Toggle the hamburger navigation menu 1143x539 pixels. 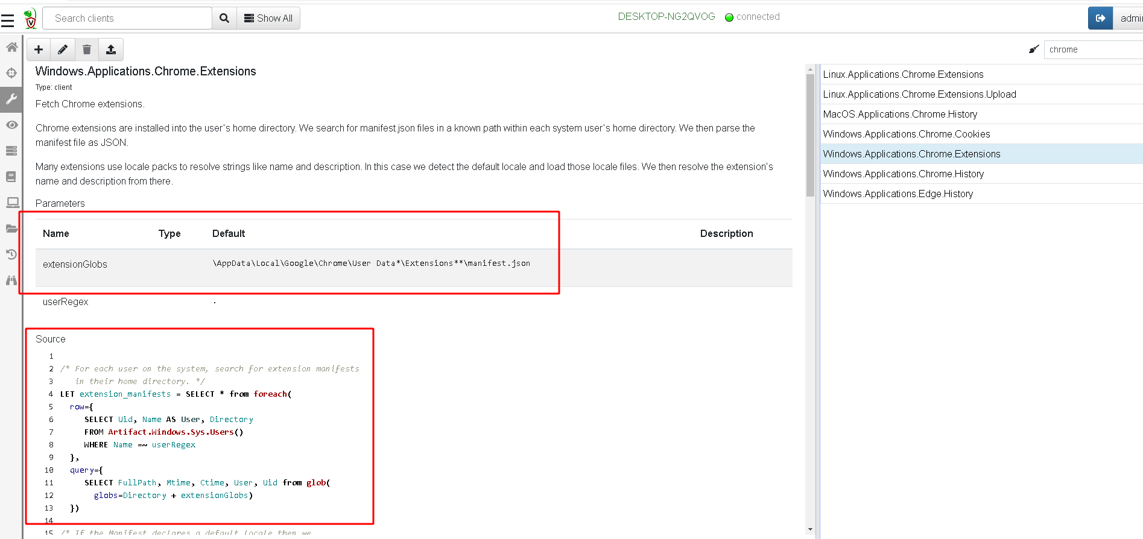[x=8, y=21]
